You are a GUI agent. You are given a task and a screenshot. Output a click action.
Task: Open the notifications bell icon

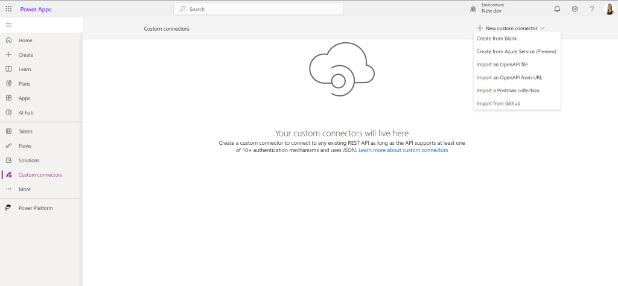[x=557, y=9]
